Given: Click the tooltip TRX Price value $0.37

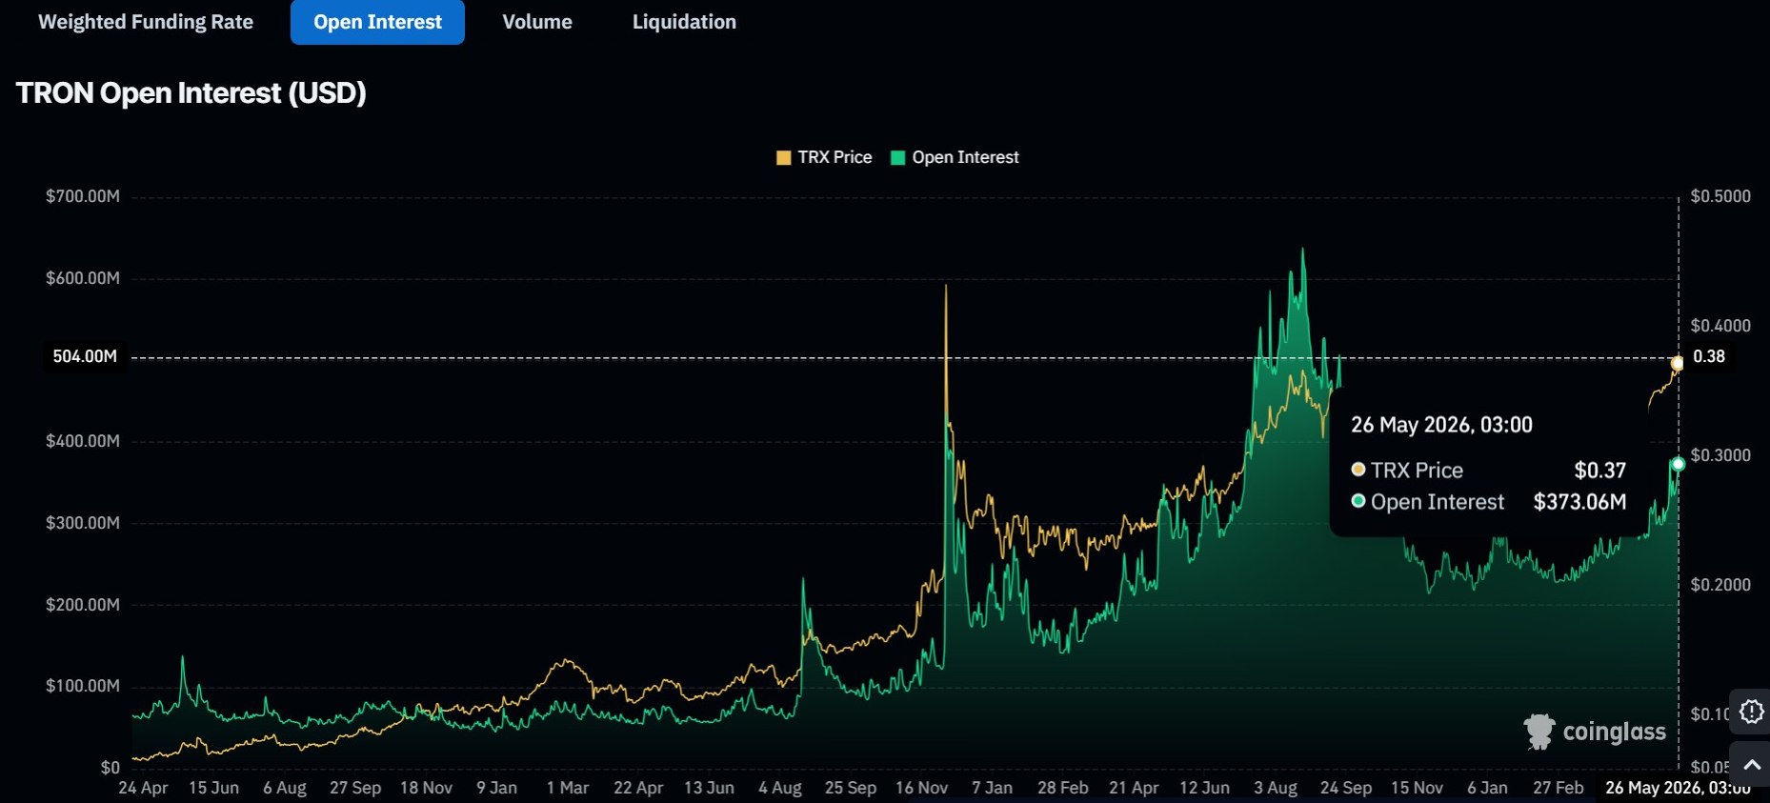Looking at the screenshot, I should pyautogui.click(x=1600, y=471).
